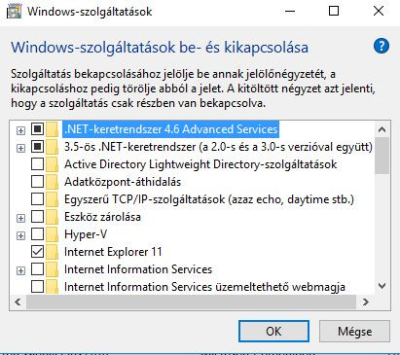The image size is (400, 355).
Task: Click folder icon beside Internet Information Services
Action: point(52,269)
